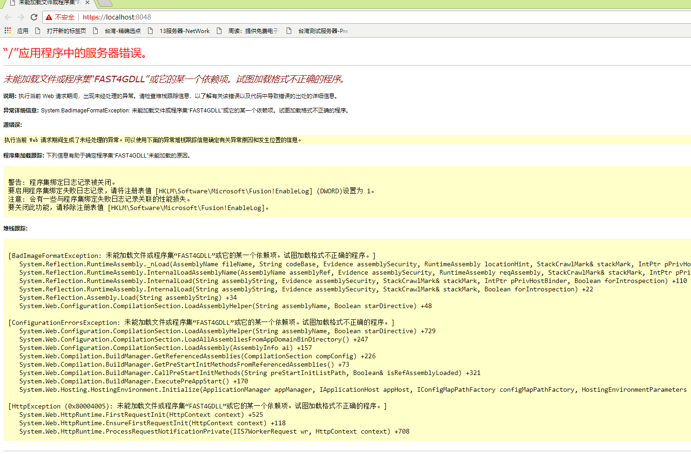Click the 注意: 性能损失 note line
The height and width of the screenshot is (454, 691).
pyautogui.click(x=100, y=199)
